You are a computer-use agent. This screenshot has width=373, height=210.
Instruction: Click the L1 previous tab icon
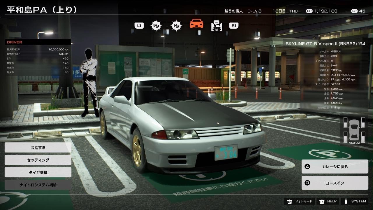coord(139,26)
